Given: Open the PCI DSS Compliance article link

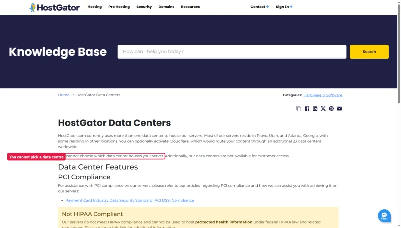Looking at the screenshot, I should point(130,200).
